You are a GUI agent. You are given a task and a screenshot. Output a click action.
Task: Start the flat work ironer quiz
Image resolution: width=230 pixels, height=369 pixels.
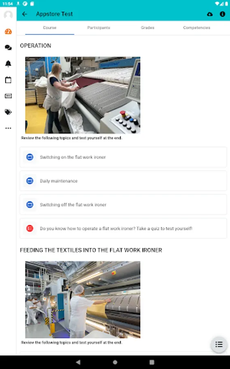pos(123,228)
